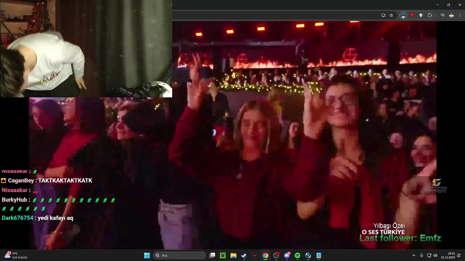Screen dimensions: 465x261
Task: Open Spotify from the taskbar
Action: pyautogui.click(x=298, y=256)
